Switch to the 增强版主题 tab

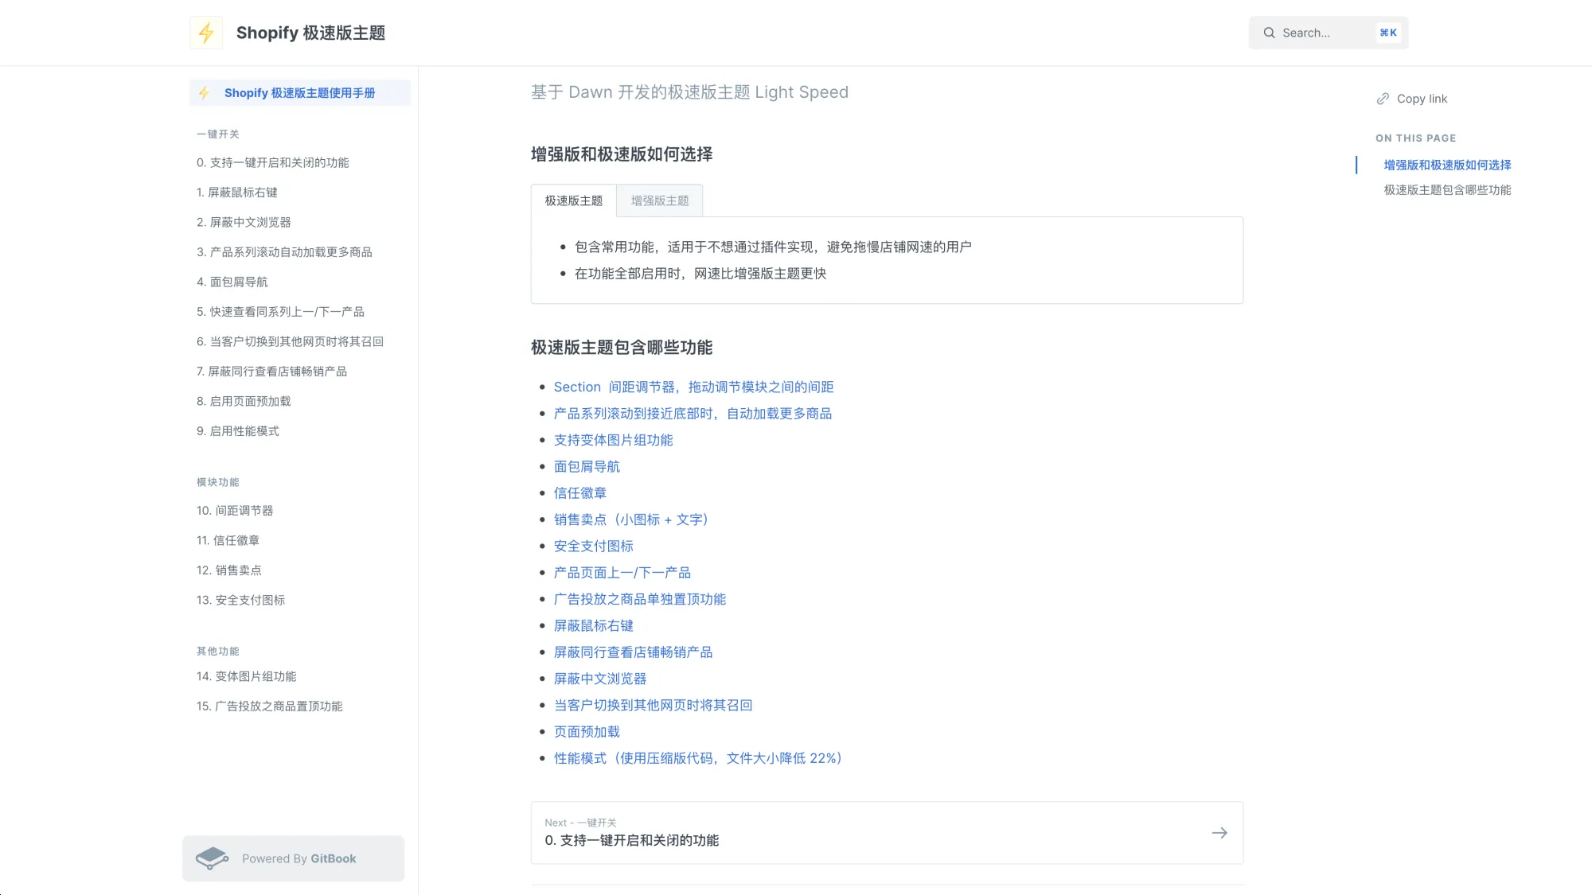[659, 200]
